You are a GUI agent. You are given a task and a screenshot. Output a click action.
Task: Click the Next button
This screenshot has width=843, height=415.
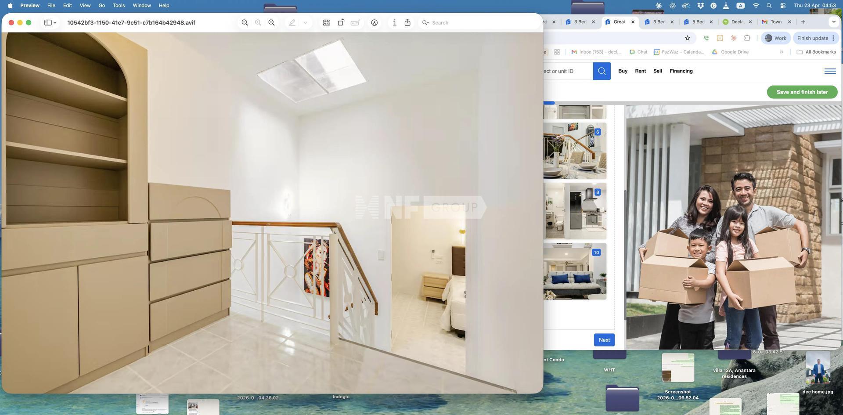(604, 340)
